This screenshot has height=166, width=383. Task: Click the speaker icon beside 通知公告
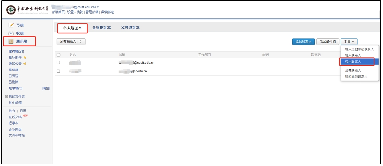click(25, 64)
